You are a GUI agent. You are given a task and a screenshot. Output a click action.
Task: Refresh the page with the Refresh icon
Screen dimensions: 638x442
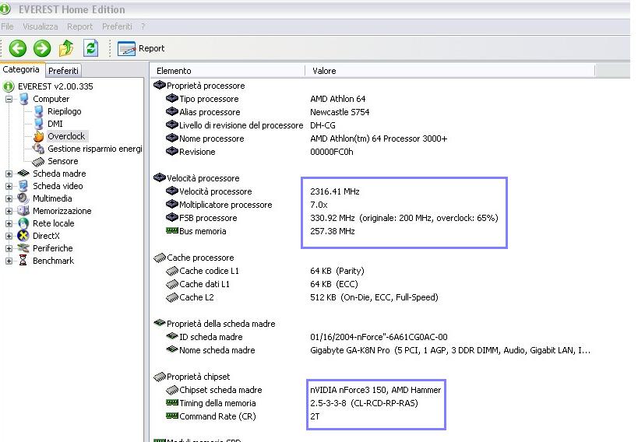pos(90,48)
